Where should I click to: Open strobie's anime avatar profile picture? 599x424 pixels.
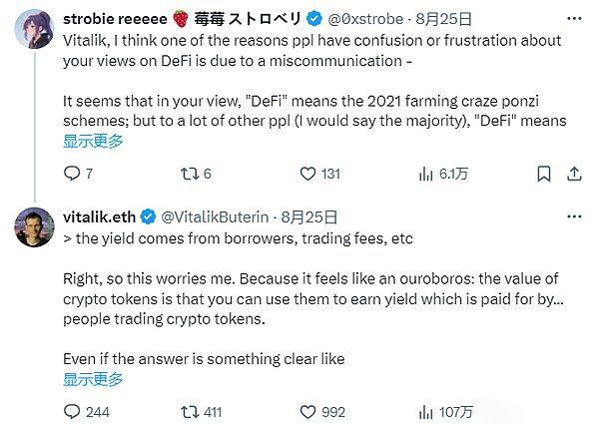click(34, 29)
